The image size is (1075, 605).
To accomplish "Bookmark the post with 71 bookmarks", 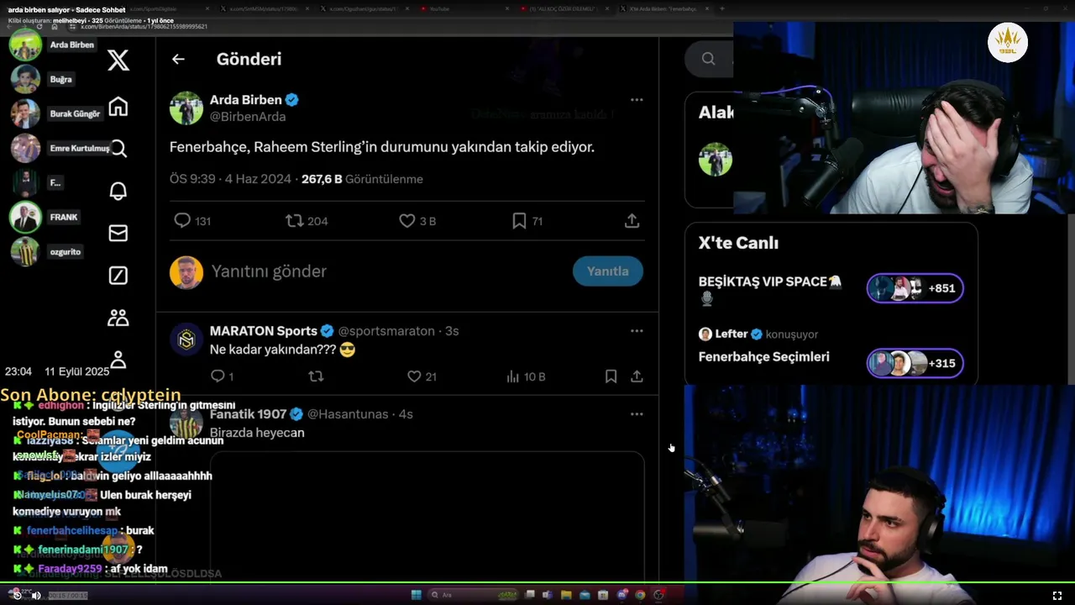I will coord(527,221).
